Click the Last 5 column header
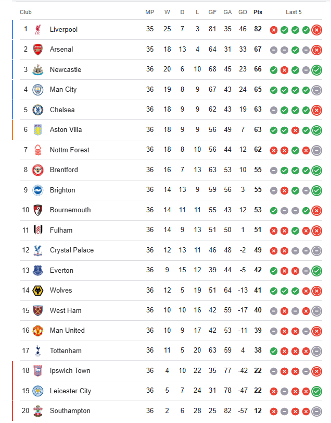Screen dimensions: 331x423 [294, 12]
